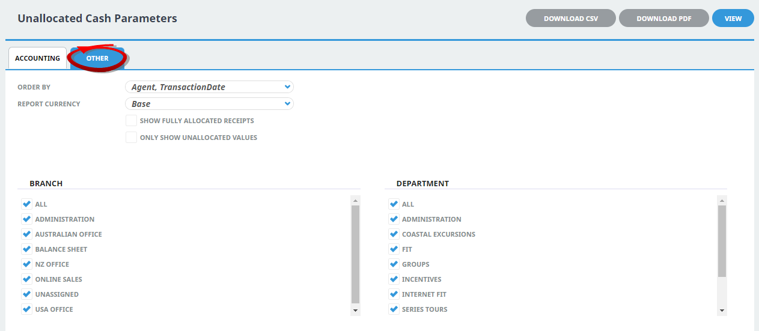The image size is (759, 331).
Task: Deselect Coastal Excursions department
Action: [x=394, y=234]
